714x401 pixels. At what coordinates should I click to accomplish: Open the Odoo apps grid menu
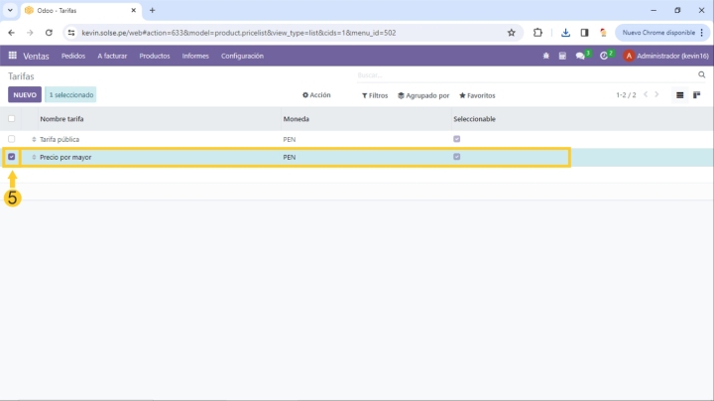pos(13,56)
